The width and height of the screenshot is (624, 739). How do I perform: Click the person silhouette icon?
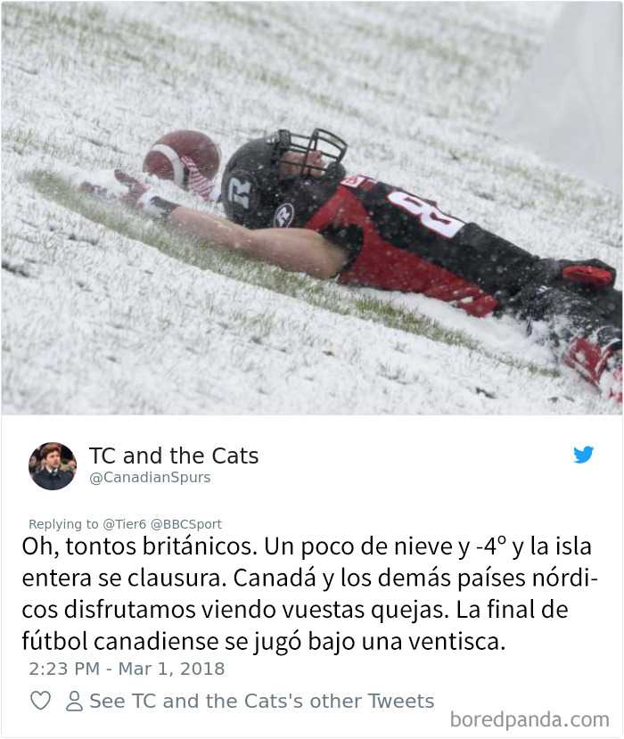[x=74, y=701]
